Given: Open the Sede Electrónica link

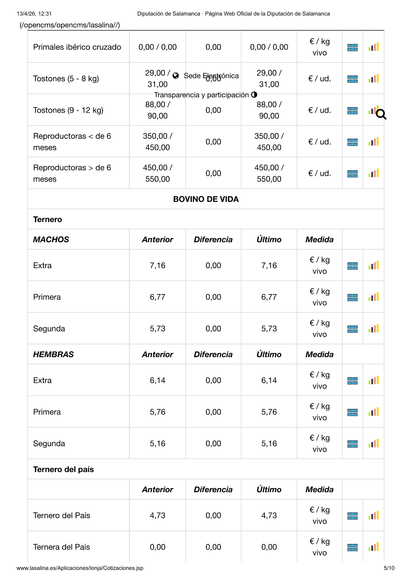Looking at the screenshot, I should pyautogui.click(x=211, y=76).
